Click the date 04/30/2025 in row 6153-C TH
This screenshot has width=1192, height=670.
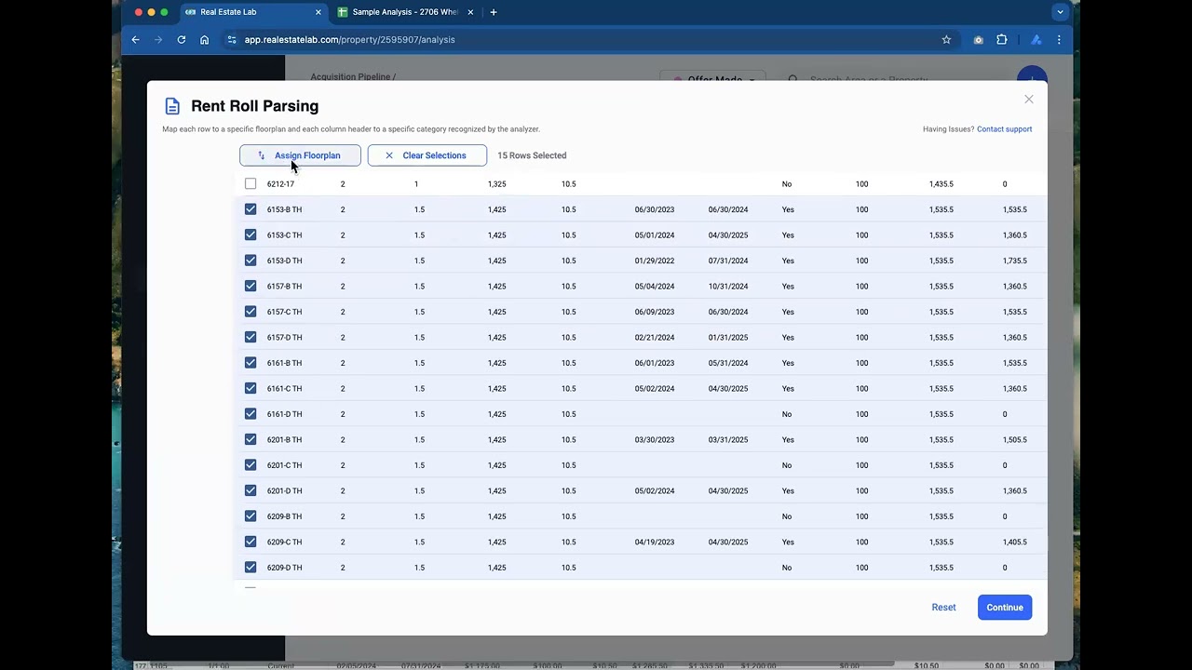728,235
